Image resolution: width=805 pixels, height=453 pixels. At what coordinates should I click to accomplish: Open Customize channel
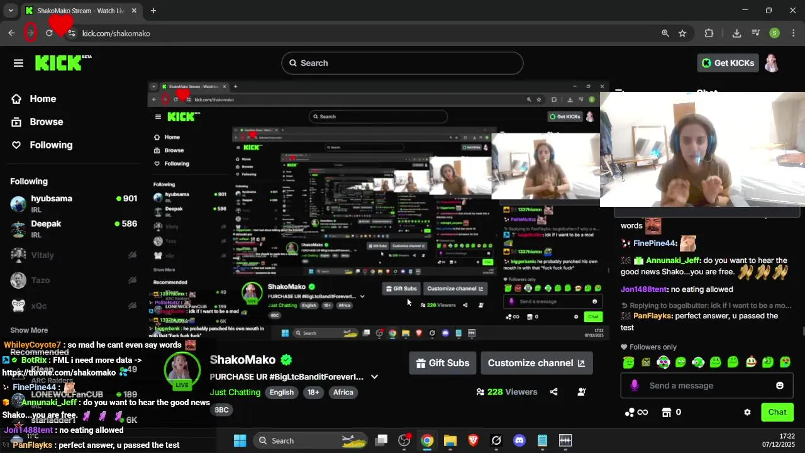[536, 363]
